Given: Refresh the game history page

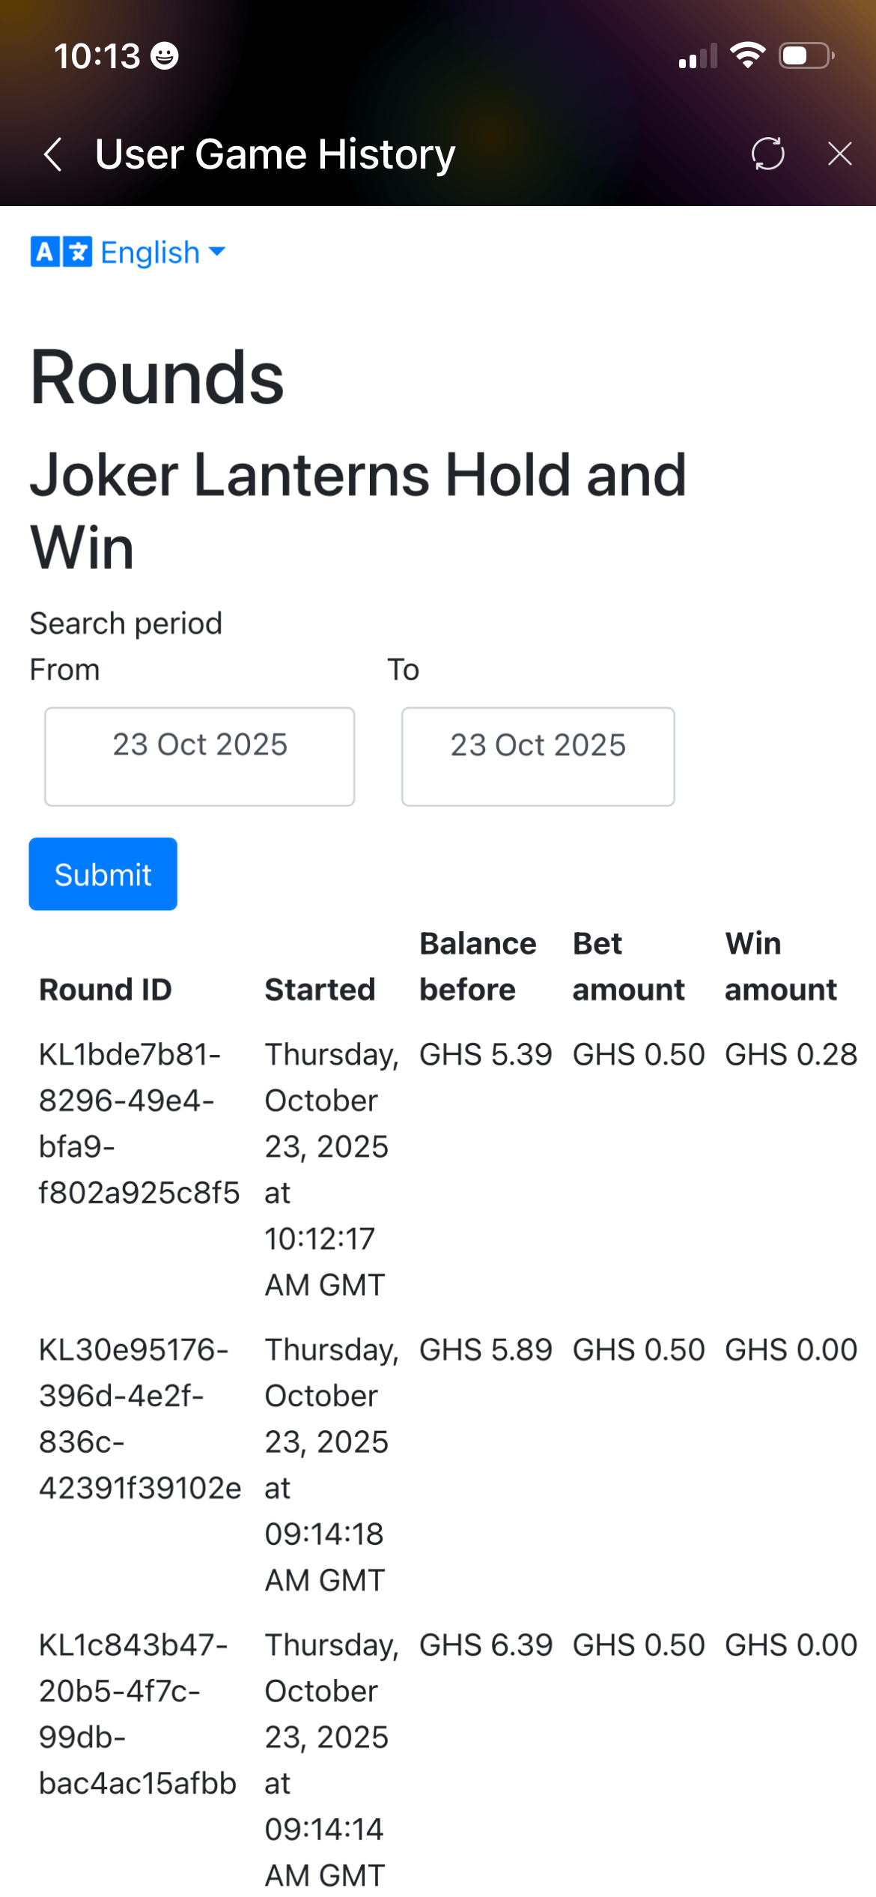Looking at the screenshot, I should 767,154.
